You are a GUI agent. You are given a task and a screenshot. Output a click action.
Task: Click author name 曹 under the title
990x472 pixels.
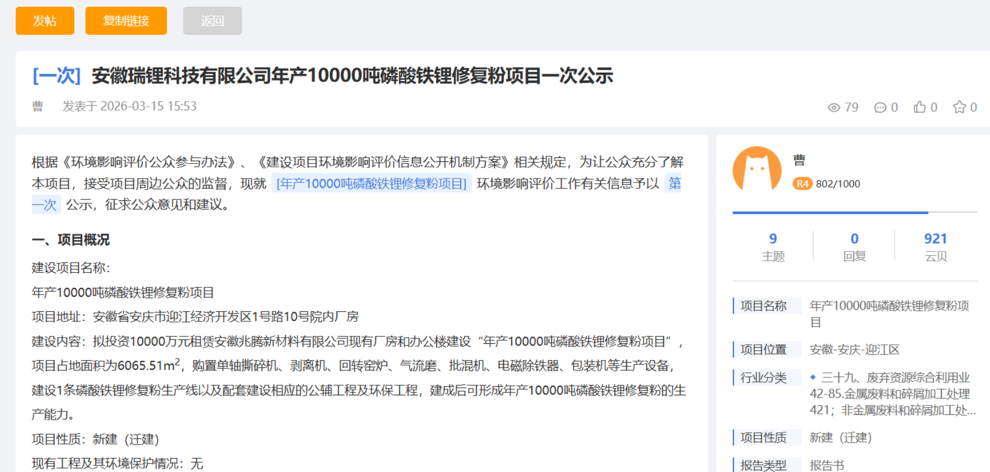click(38, 106)
